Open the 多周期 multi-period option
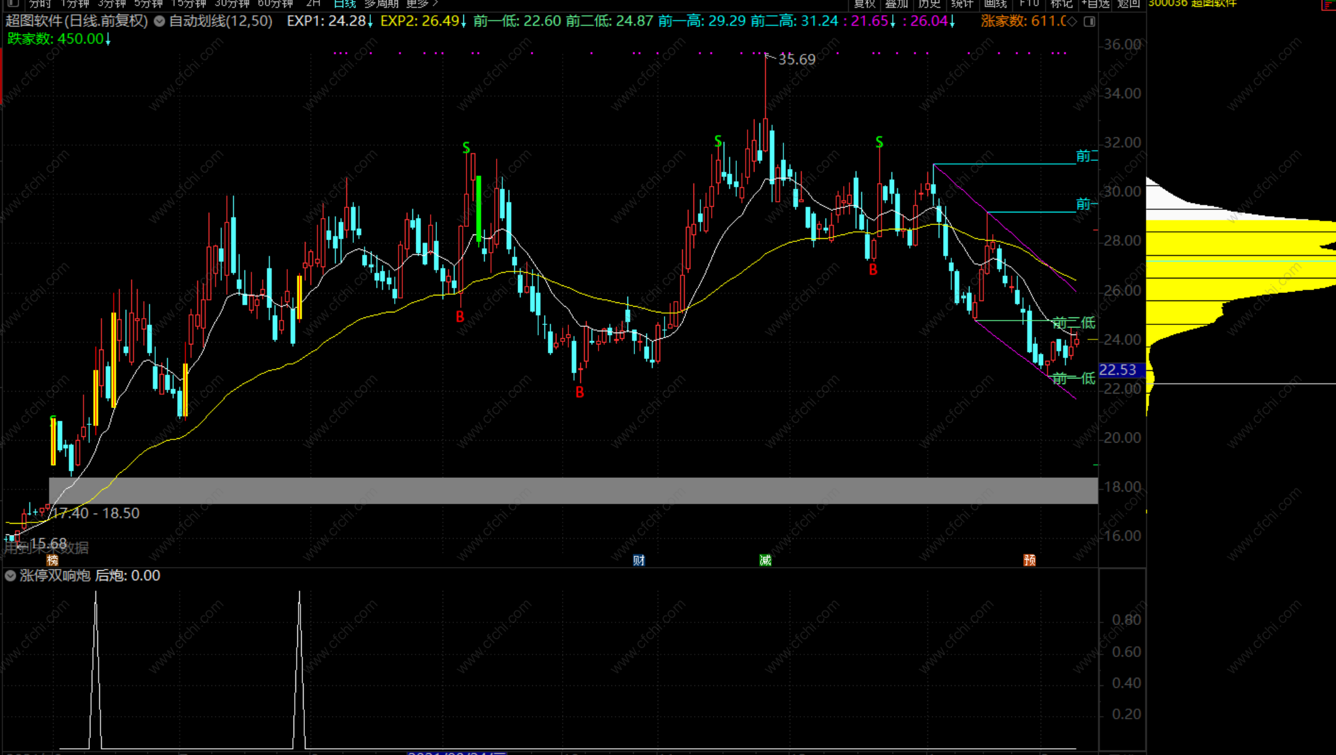Viewport: 1336px width, 755px height. point(381,4)
